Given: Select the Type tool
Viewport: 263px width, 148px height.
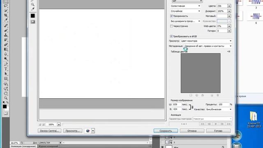Looking at the screenshot, I should point(6,69).
